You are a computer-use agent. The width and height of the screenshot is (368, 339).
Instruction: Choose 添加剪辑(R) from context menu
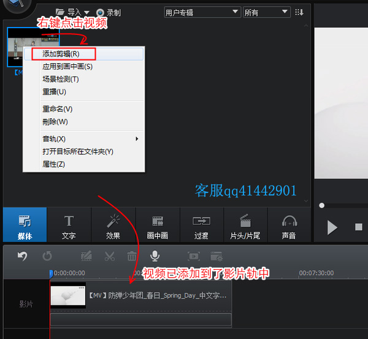pyautogui.click(x=83, y=54)
